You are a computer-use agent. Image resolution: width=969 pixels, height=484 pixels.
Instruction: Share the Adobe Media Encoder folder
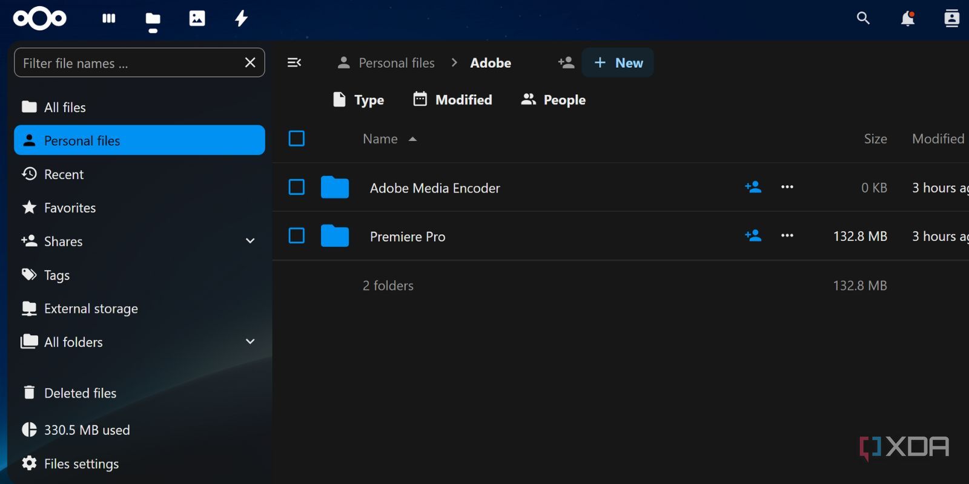coord(753,187)
